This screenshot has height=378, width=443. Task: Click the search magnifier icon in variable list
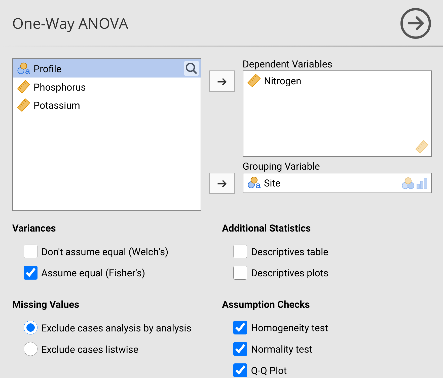tap(191, 68)
